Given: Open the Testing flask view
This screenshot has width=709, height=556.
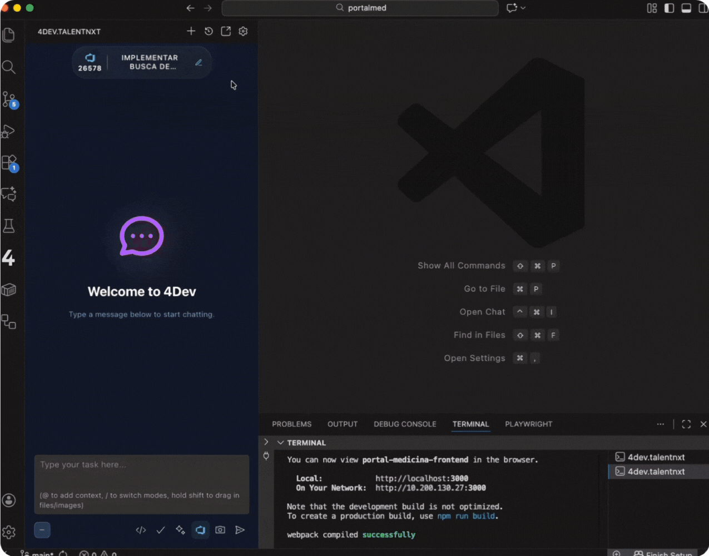Looking at the screenshot, I should [9, 226].
